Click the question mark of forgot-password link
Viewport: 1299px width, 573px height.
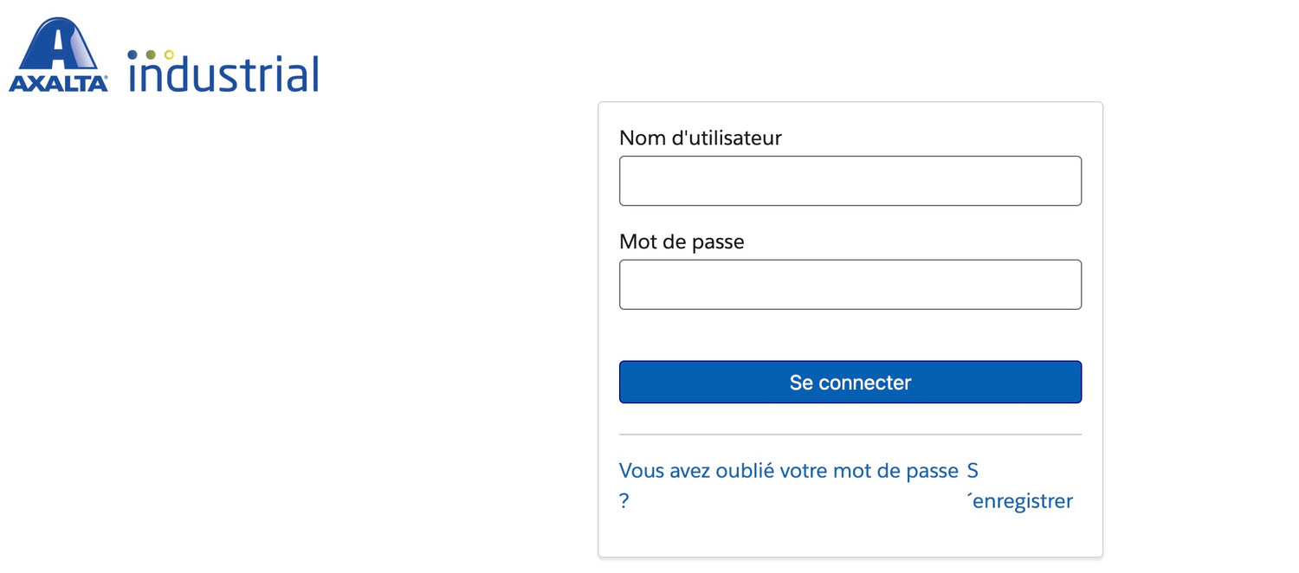624,501
